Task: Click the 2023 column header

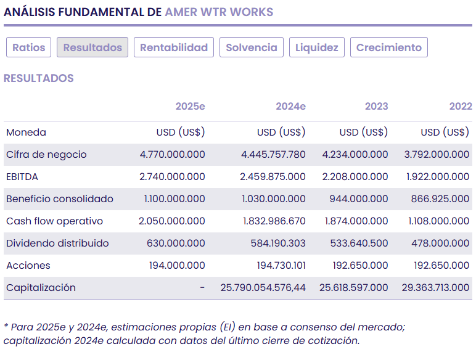Action: coord(377,106)
